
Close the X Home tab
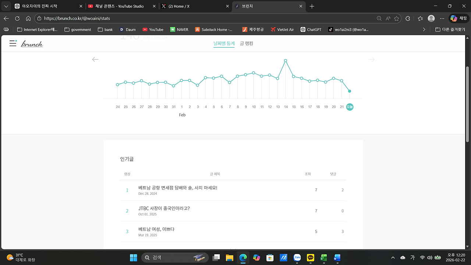click(228, 6)
